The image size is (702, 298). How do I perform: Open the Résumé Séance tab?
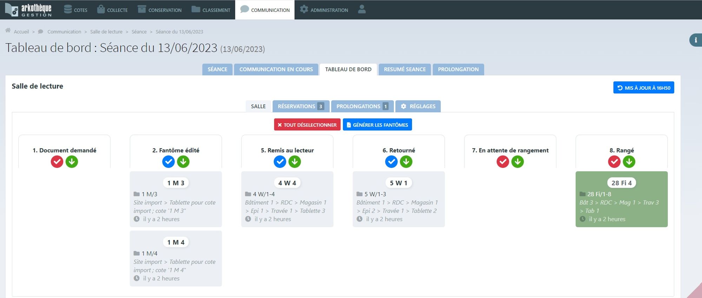tap(404, 69)
